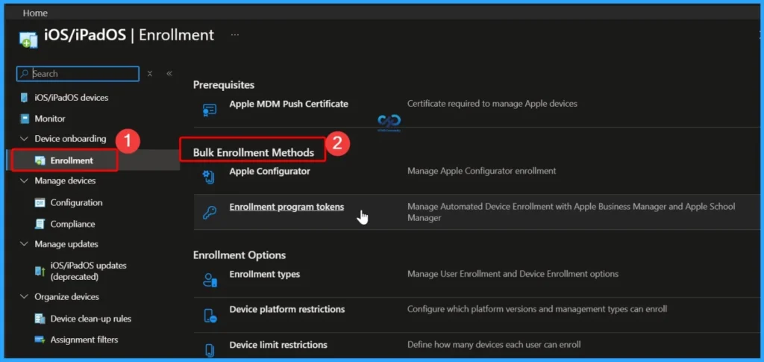Click 'Manage Automated Device Enrollment' description
This screenshot has width=764, height=362.
coord(571,213)
